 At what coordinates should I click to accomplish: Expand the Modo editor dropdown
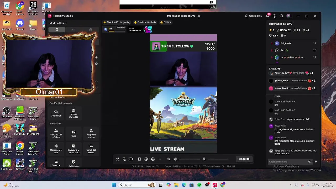tap(58, 23)
